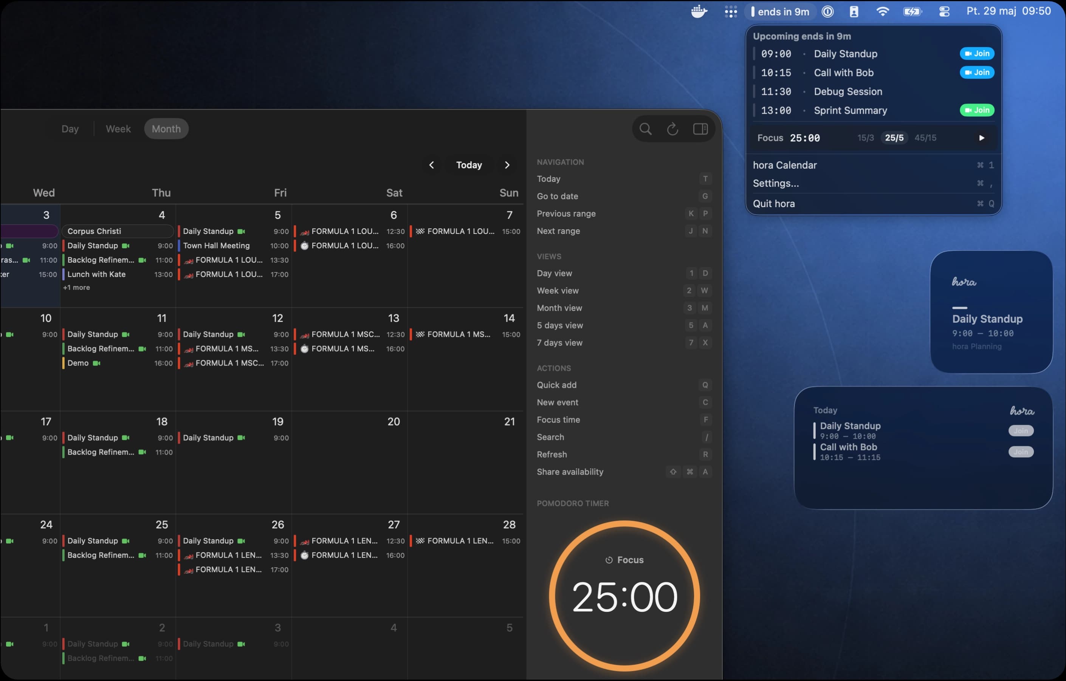The height and width of the screenshot is (681, 1066).
Task: Select the 25/5 focus preset
Action: (x=894, y=138)
